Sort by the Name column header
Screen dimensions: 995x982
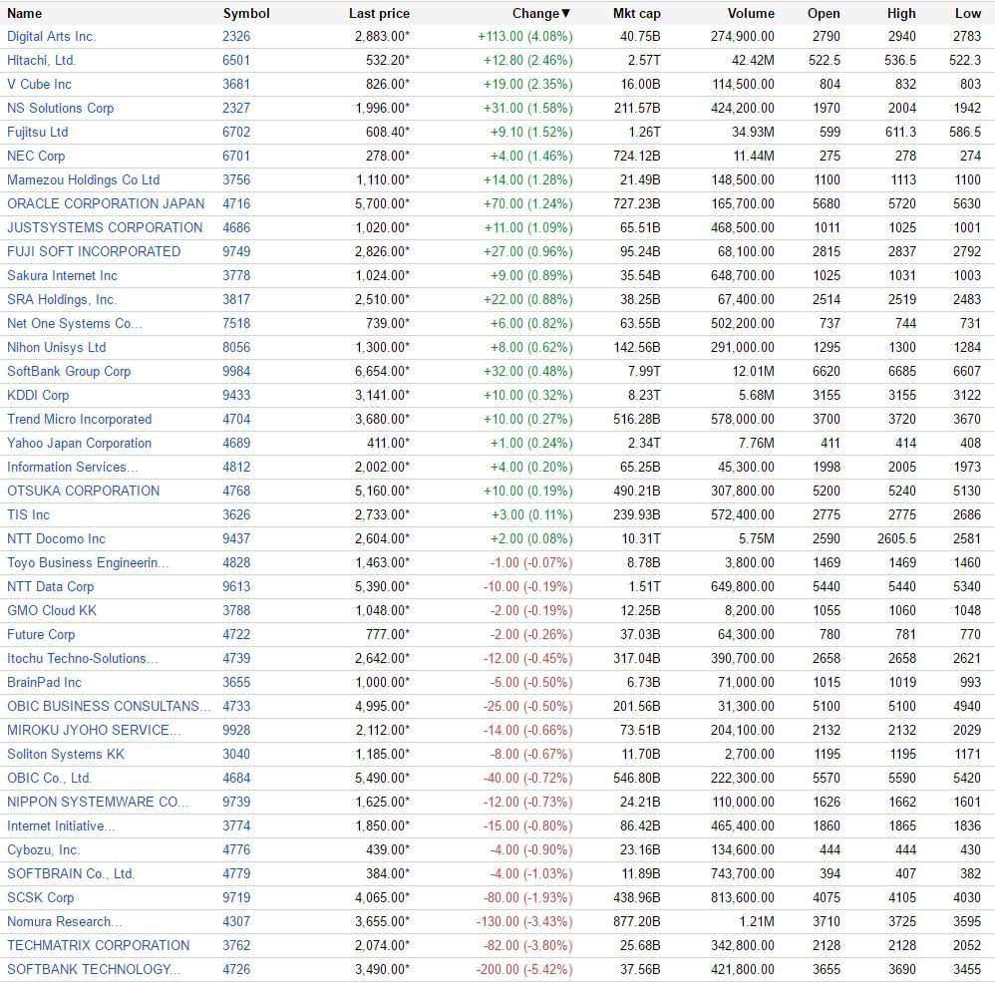pos(24,13)
